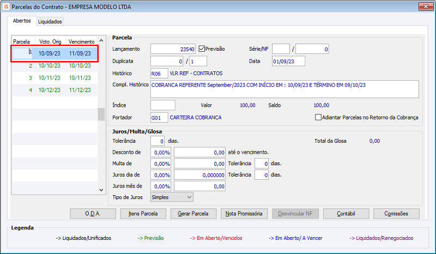This screenshot has width=436, height=254.
Task: Click the Lançamento field showing 23540
Action: 173,49
